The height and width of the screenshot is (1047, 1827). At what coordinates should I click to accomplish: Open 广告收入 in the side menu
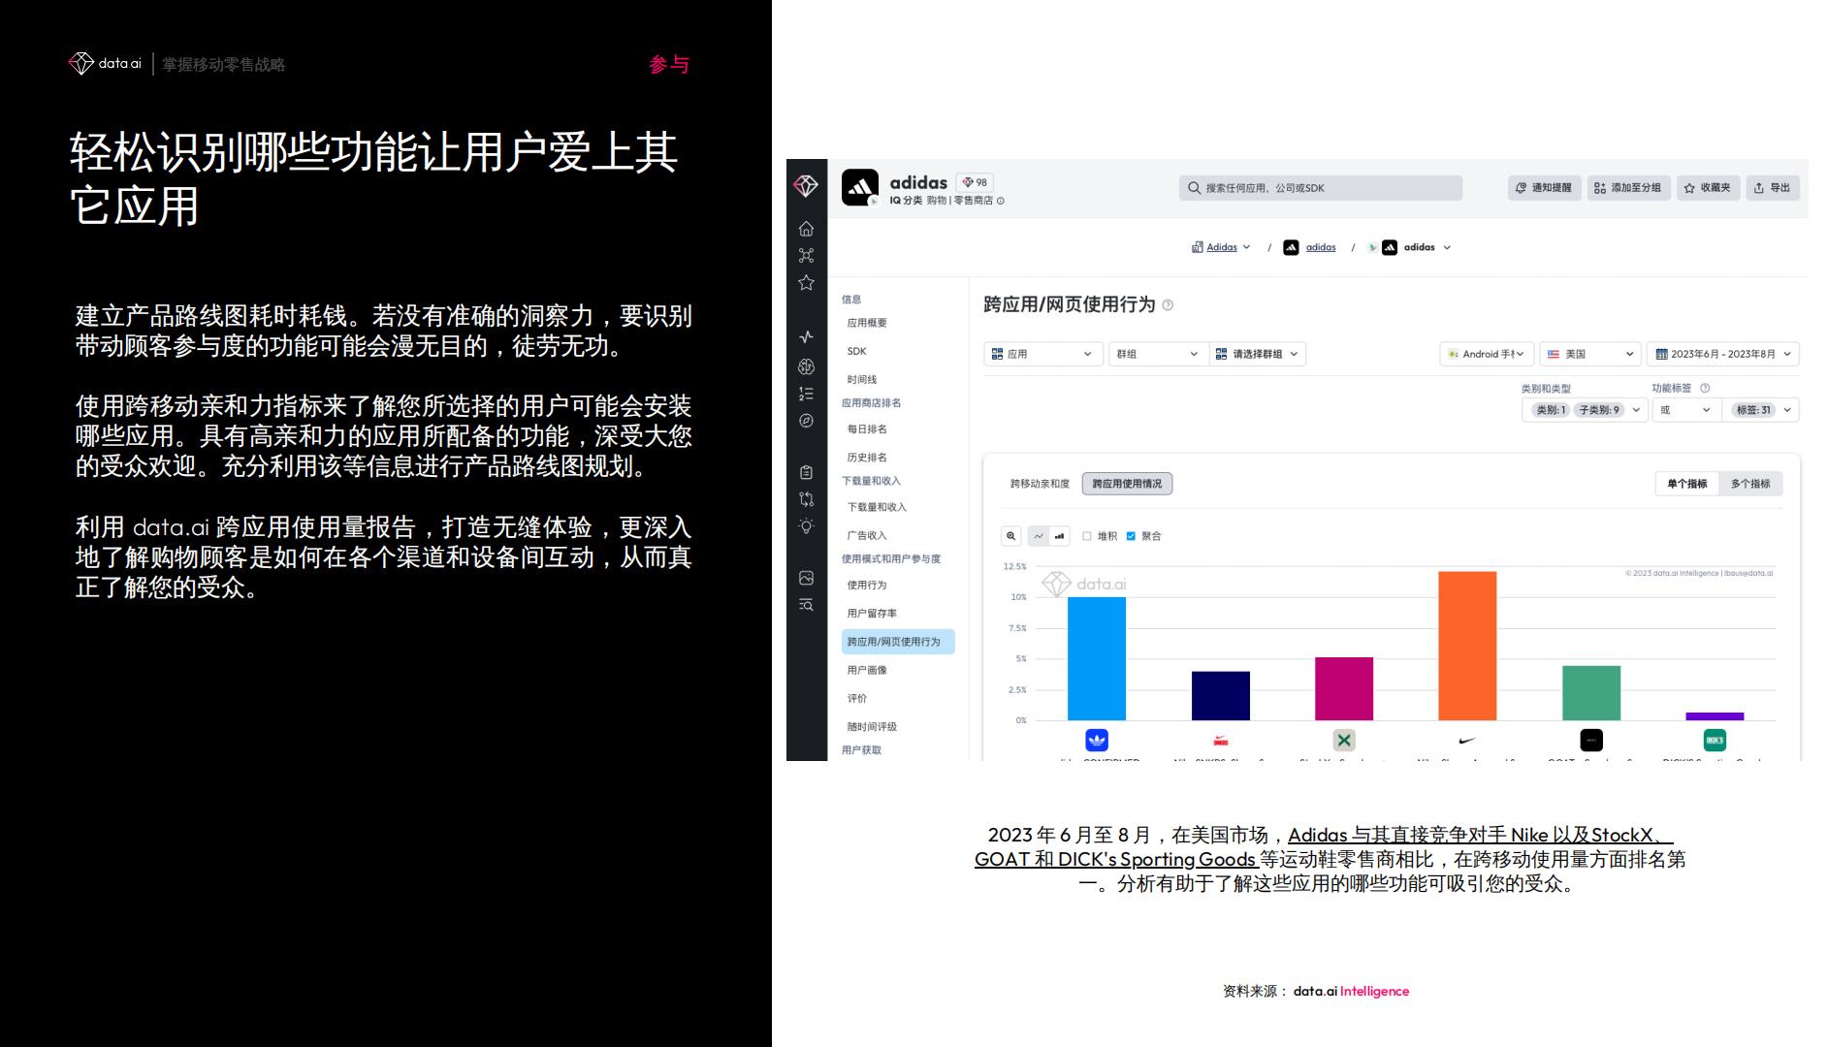[867, 535]
